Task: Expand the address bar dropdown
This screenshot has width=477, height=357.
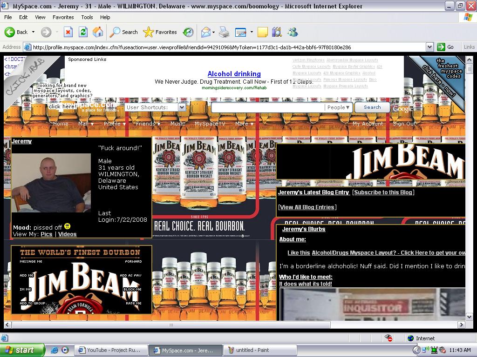Action: (429, 47)
